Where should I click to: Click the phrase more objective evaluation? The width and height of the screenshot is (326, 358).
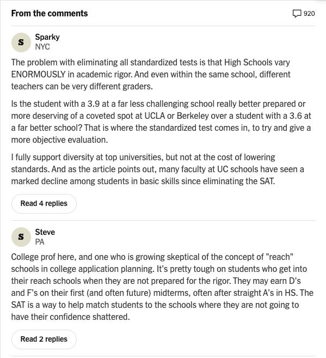point(59,140)
